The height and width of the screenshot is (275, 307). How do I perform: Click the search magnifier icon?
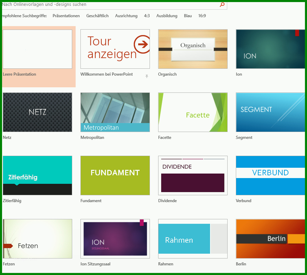[222, 4]
